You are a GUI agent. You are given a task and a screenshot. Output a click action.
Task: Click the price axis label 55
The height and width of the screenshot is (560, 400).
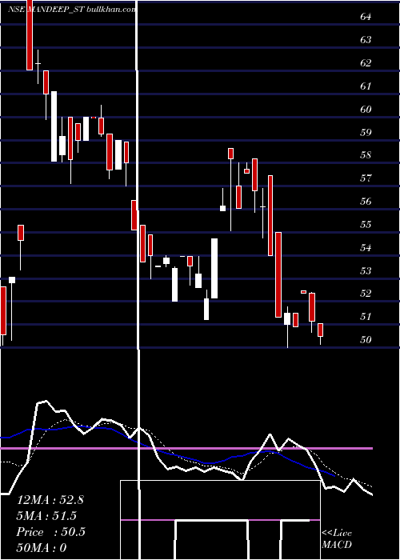click(x=366, y=225)
